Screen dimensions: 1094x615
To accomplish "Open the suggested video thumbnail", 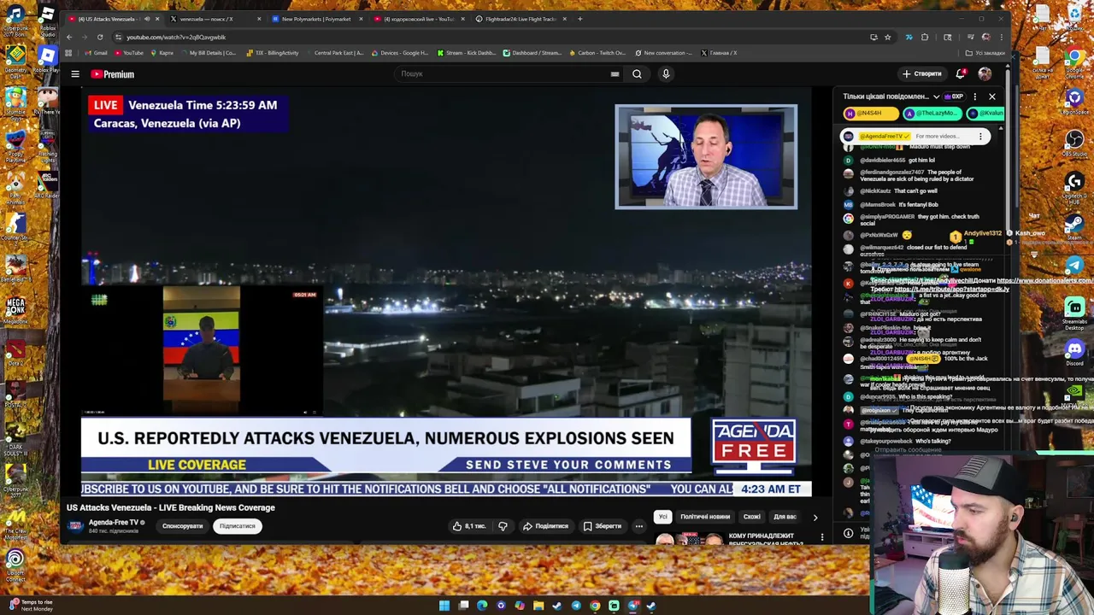I will click(690, 539).
